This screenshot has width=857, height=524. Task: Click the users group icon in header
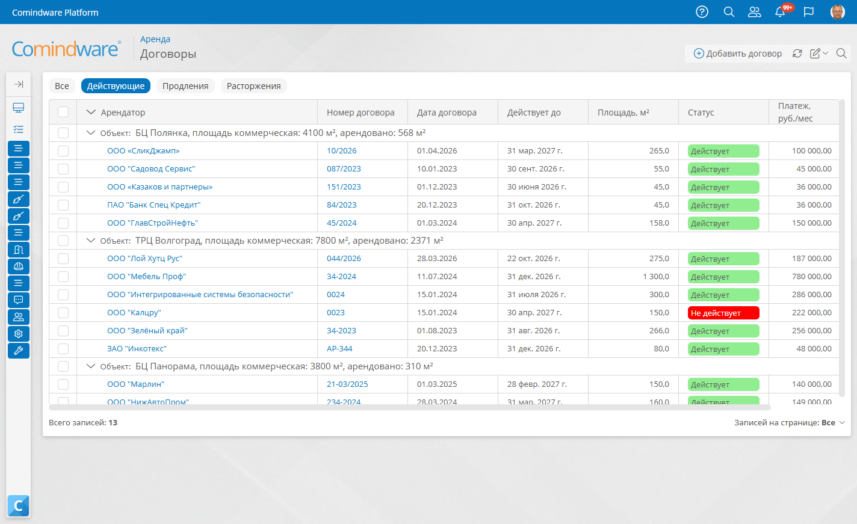coord(754,12)
